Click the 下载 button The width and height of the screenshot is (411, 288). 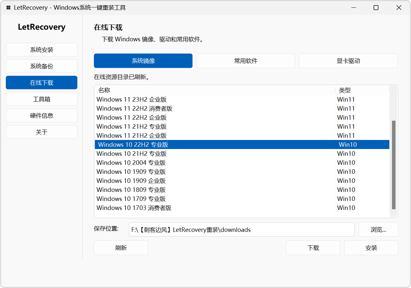point(313,248)
